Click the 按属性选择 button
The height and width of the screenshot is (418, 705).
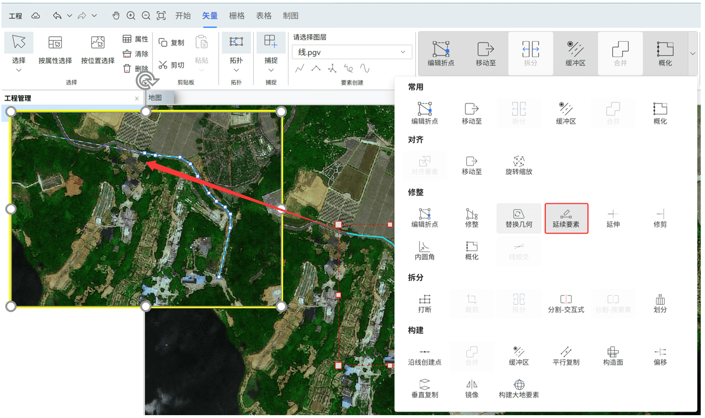[55, 50]
